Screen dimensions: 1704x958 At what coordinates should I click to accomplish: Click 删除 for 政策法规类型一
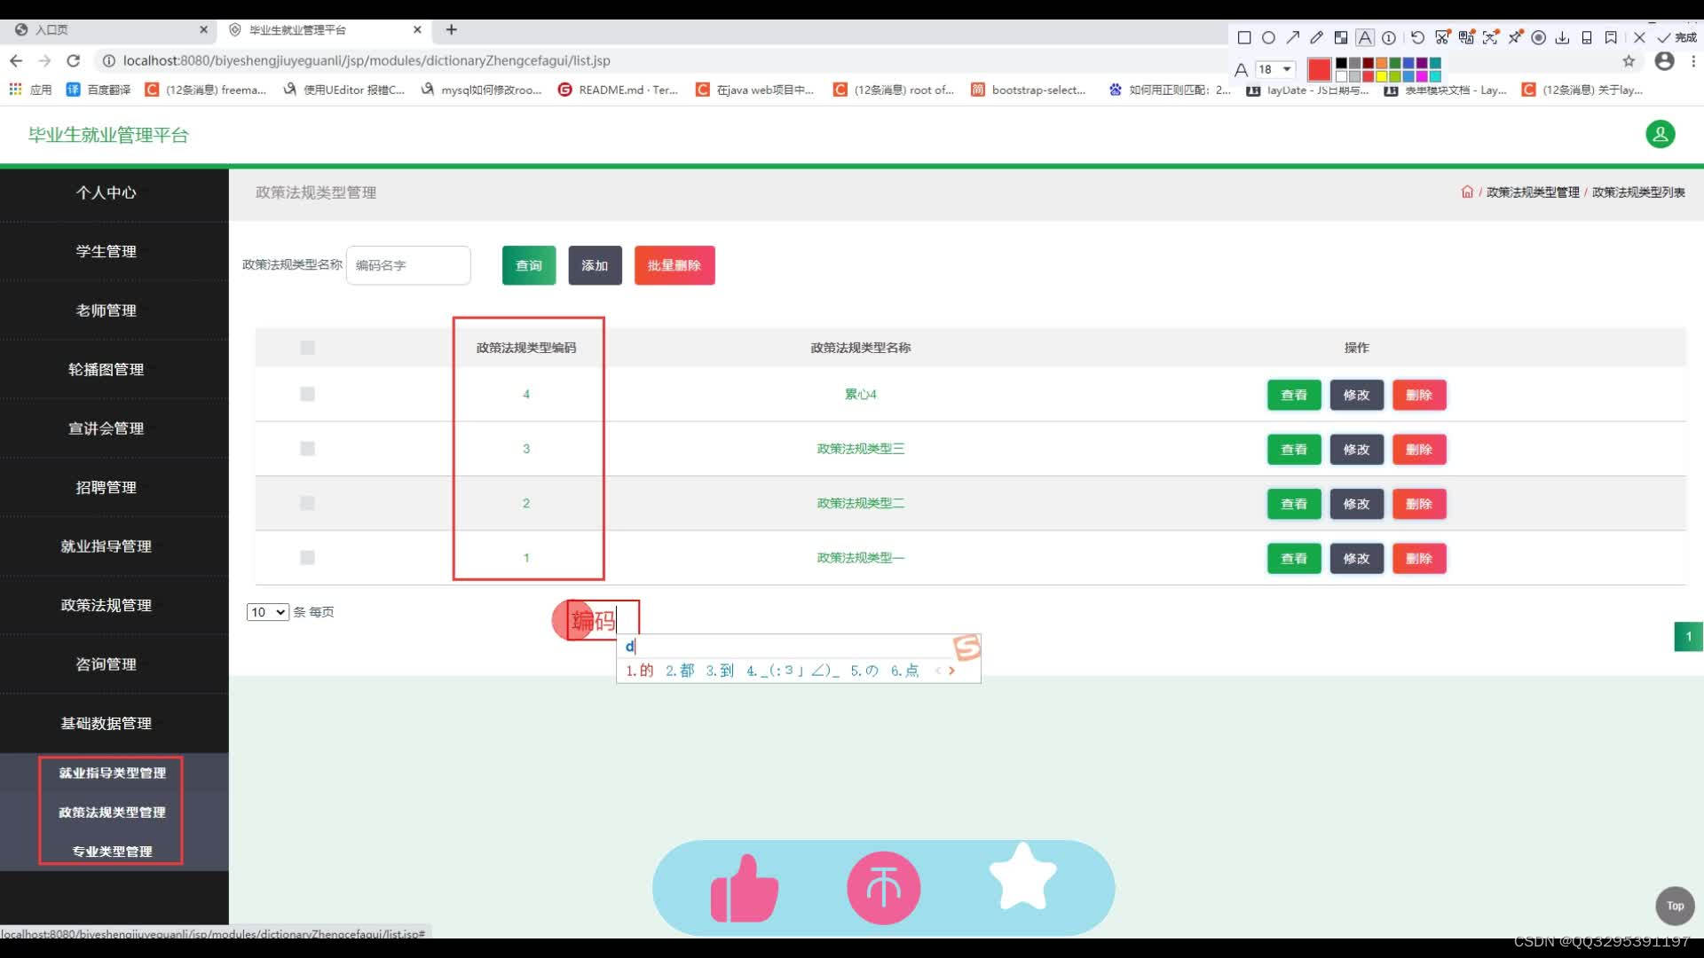click(1419, 559)
